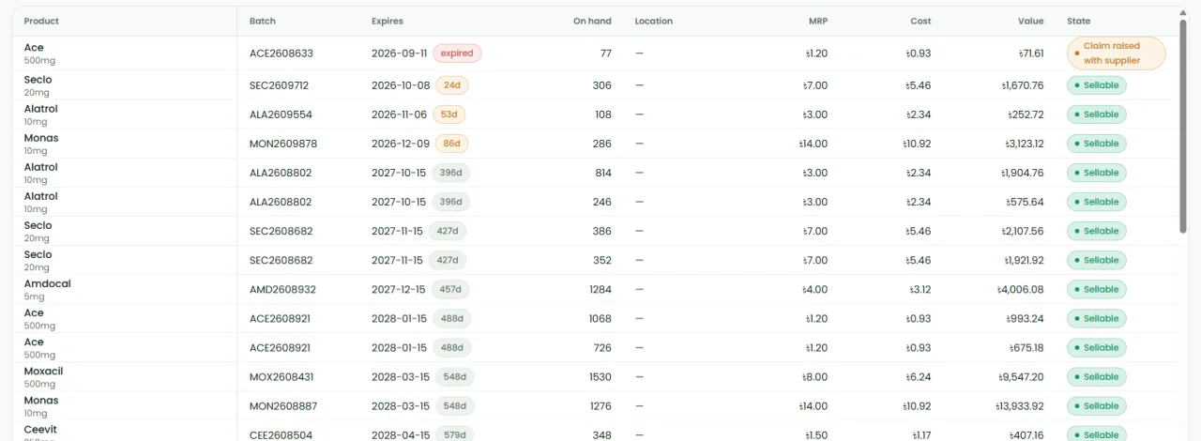Sort by the Batch column header
Screen dimensions: 1201x441
[x=263, y=21]
